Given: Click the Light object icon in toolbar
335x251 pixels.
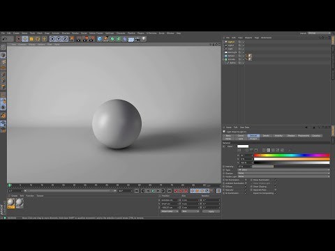Looking at the screenshot, I should [x=144, y=39].
